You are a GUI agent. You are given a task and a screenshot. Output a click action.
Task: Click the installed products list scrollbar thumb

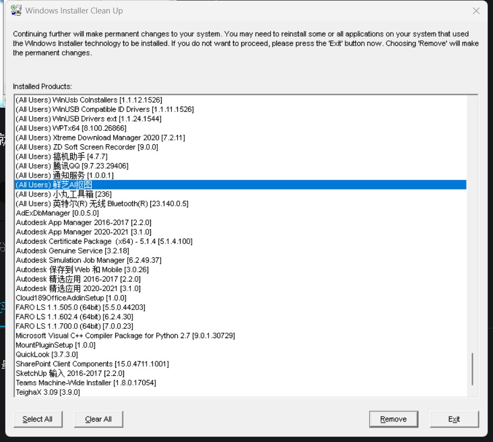click(x=472, y=369)
